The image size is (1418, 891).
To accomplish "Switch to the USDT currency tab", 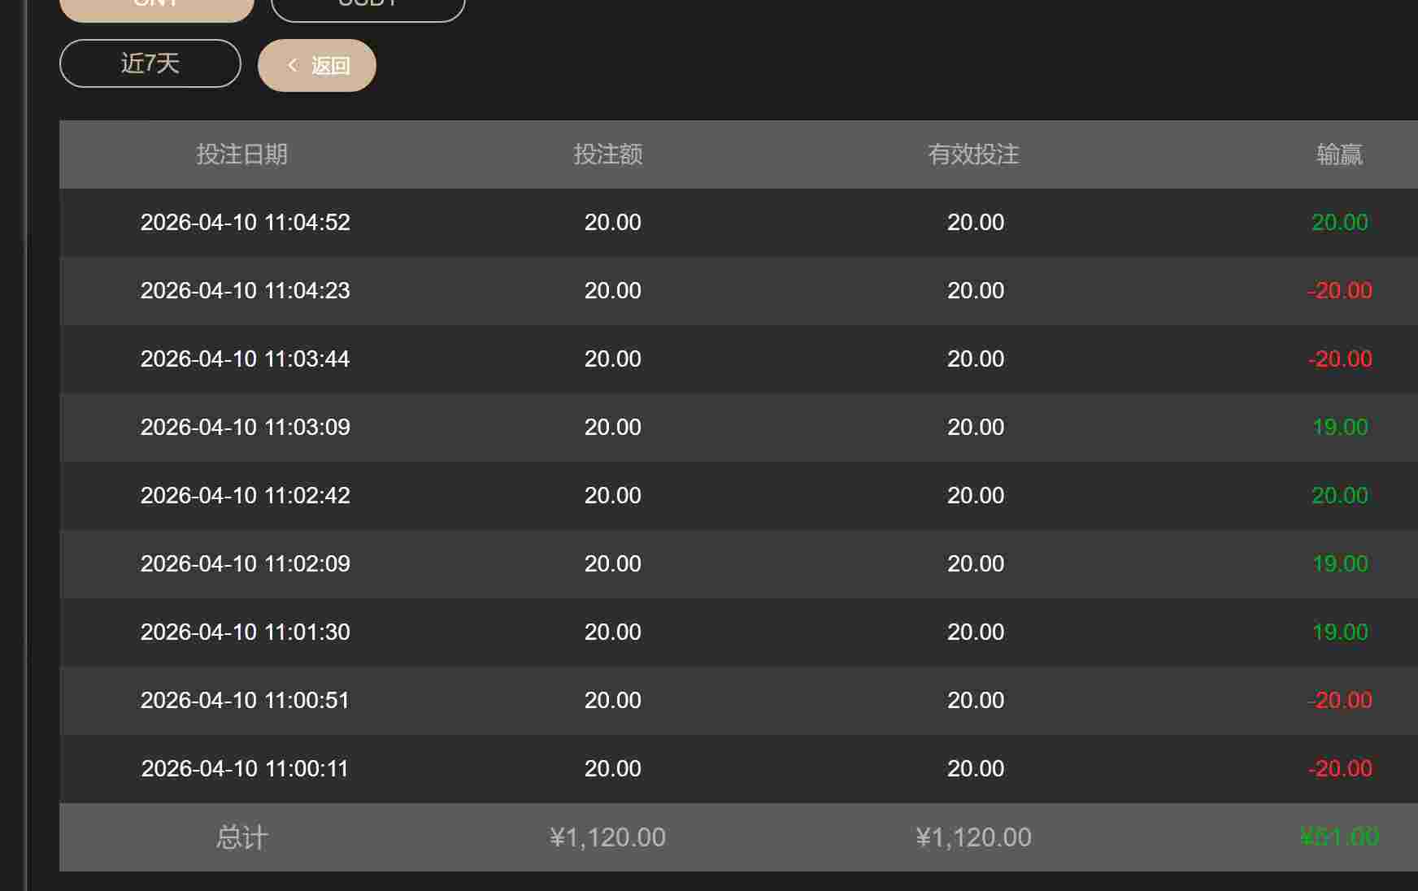I will (x=368, y=8).
